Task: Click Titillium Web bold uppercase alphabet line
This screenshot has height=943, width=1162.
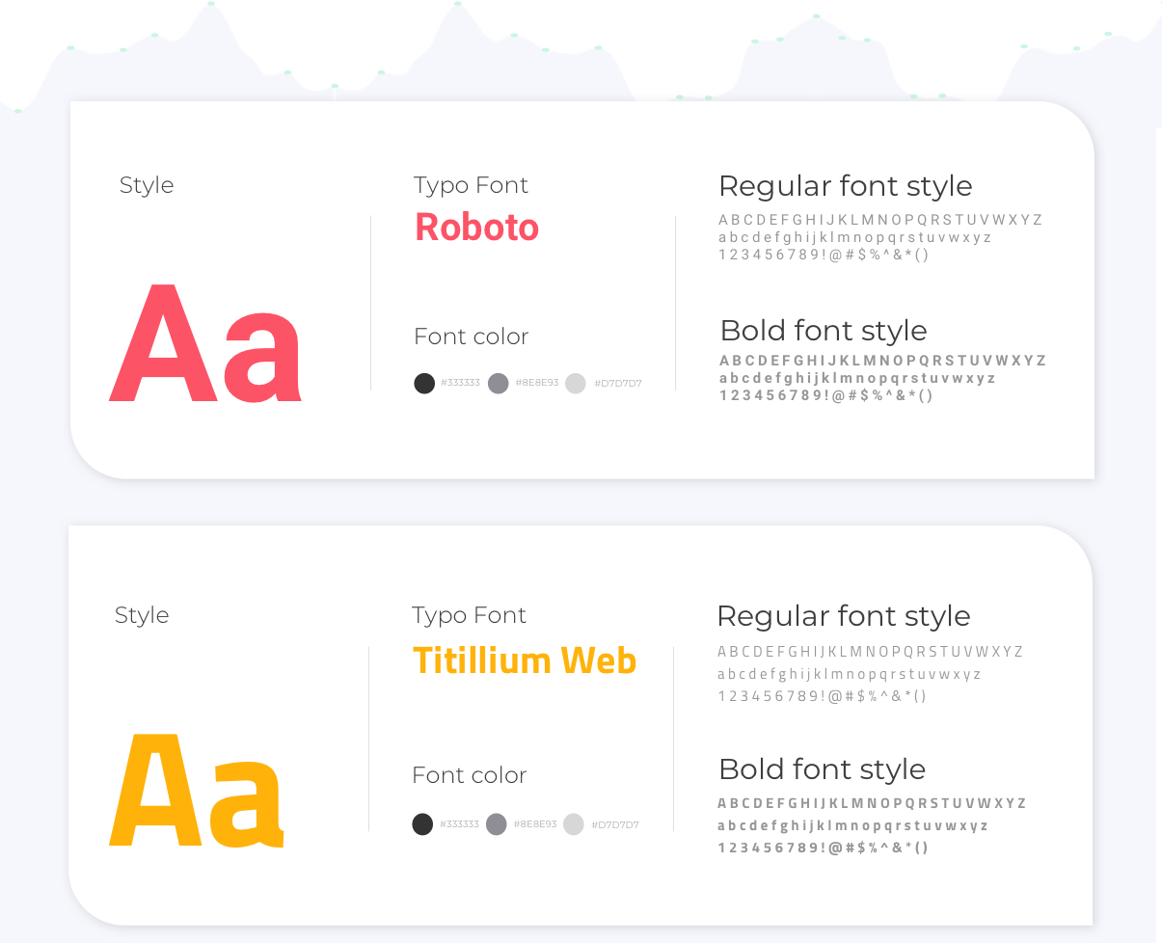Action: [x=873, y=803]
